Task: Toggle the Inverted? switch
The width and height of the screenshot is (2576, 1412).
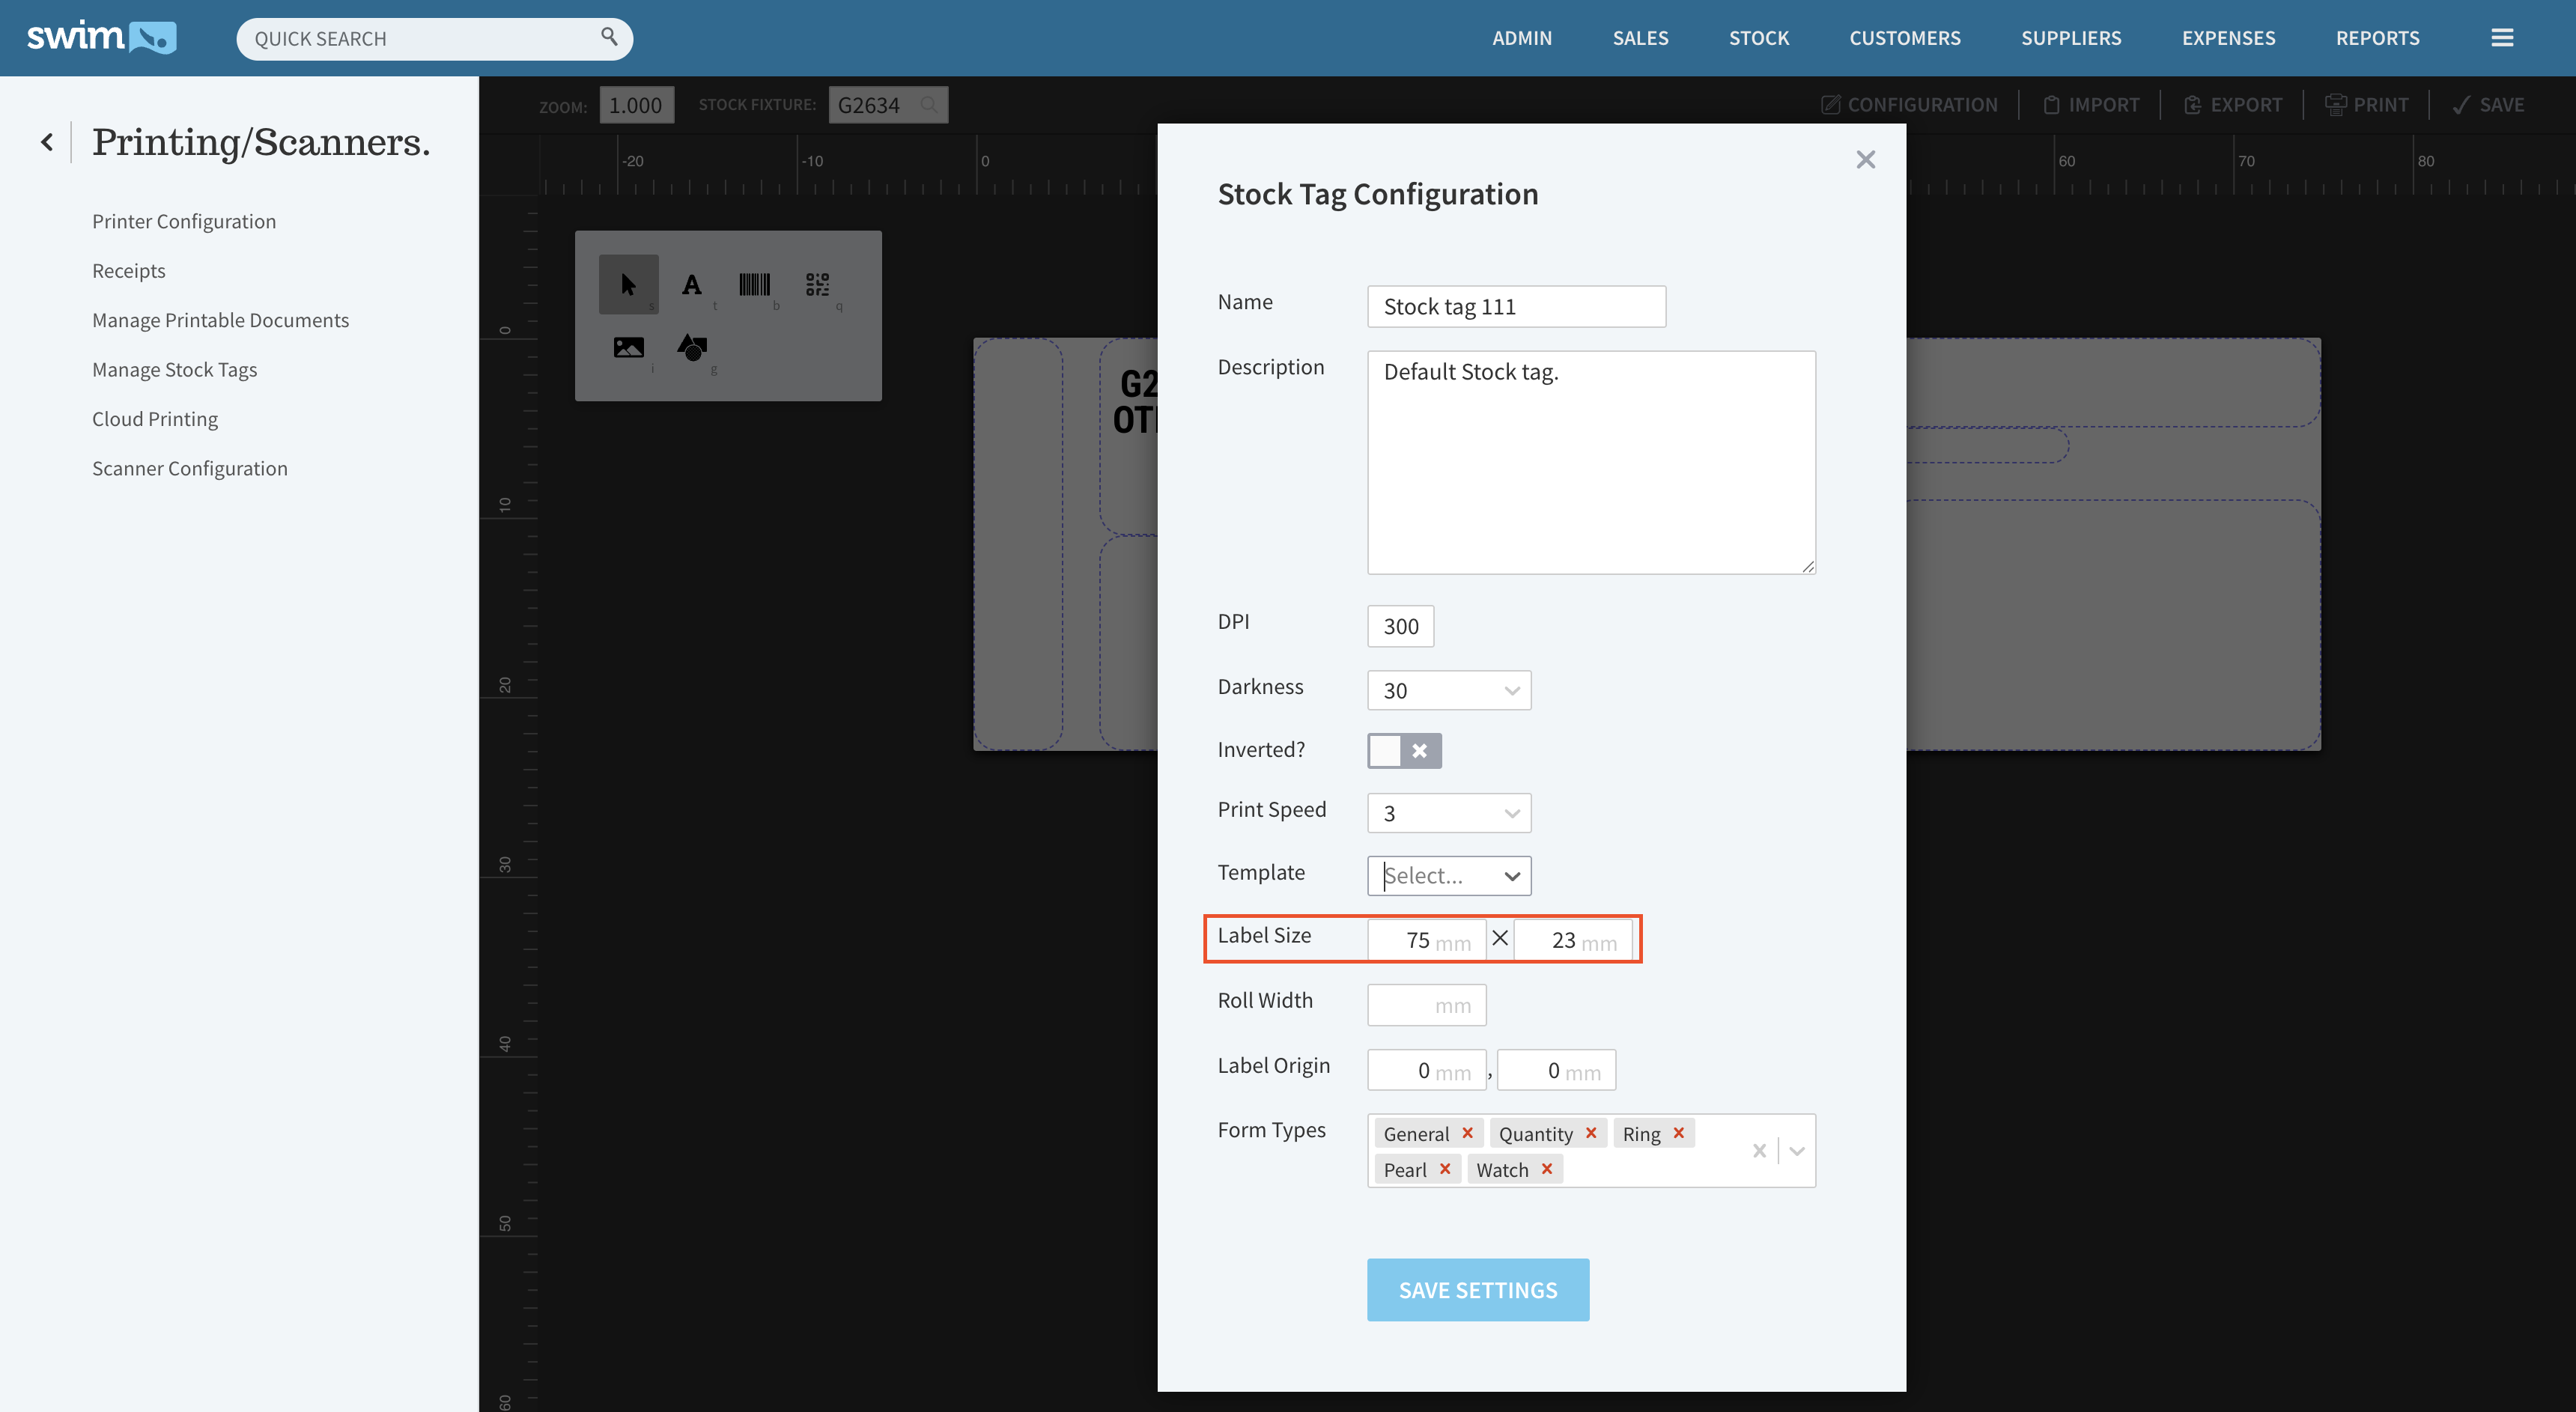Action: pos(1404,750)
